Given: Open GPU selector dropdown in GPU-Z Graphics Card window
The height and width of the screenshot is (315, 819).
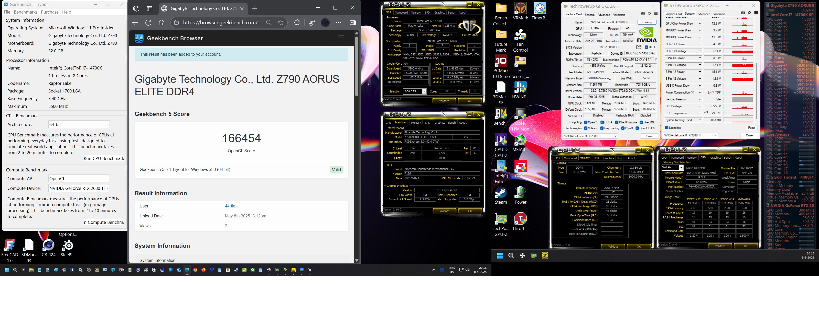Looking at the screenshot, I should click(x=590, y=136).
